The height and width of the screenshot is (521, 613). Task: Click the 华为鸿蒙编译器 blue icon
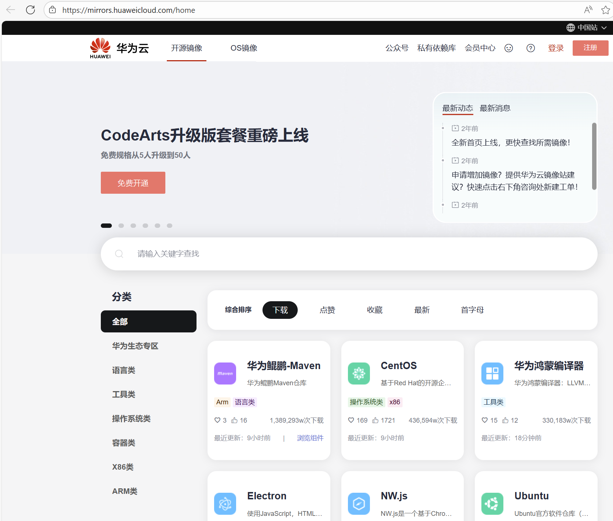click(x=492, y=374)
